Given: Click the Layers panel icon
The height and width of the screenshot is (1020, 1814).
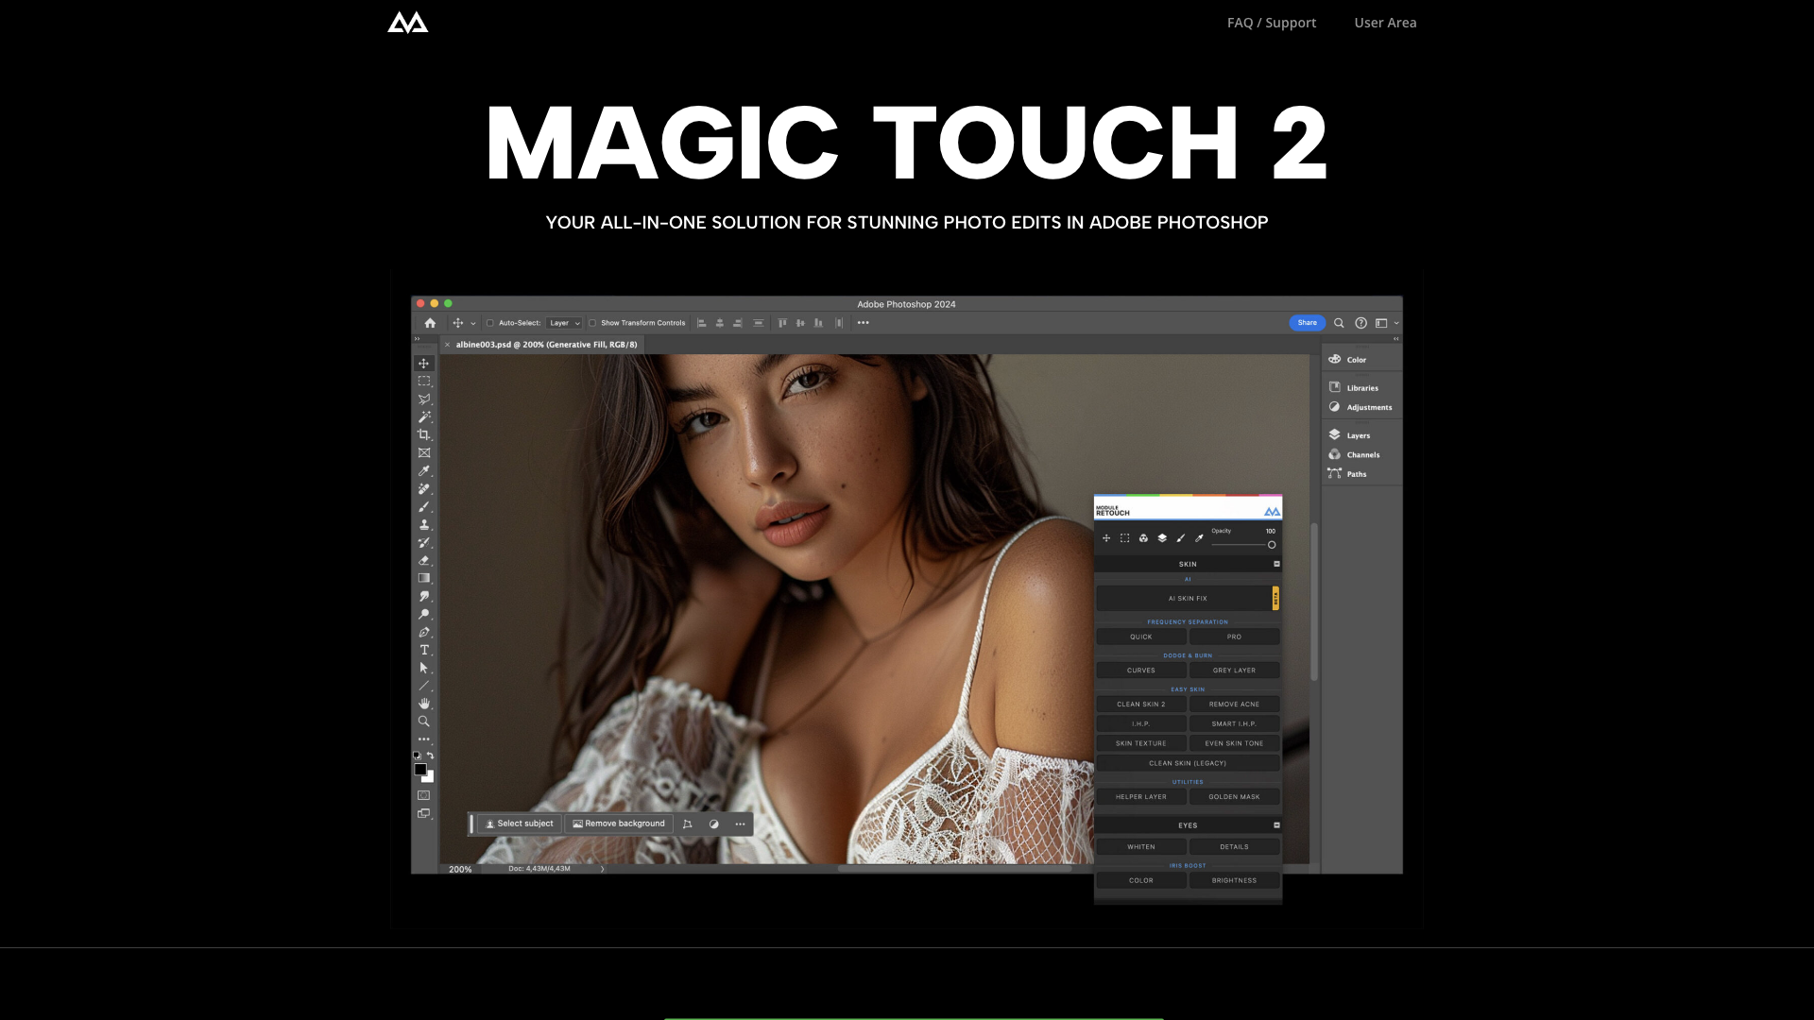Looking at the screenshot, I should (1336, 434).
